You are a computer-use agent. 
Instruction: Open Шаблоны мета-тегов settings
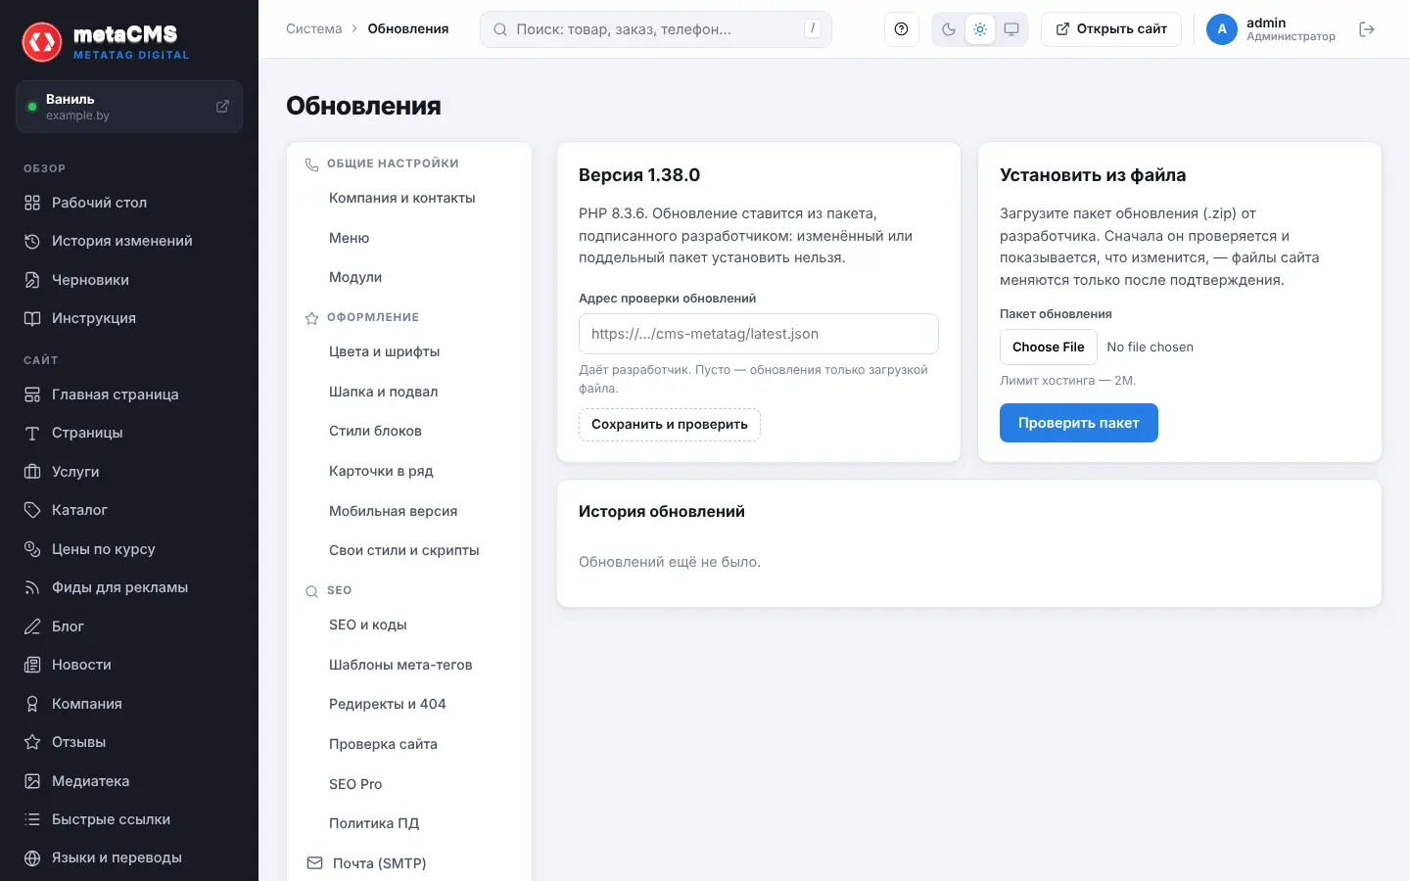point(409,665)
